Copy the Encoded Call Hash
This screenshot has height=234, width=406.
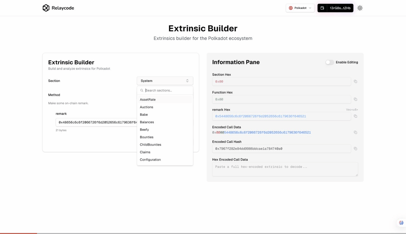(355, 149)
